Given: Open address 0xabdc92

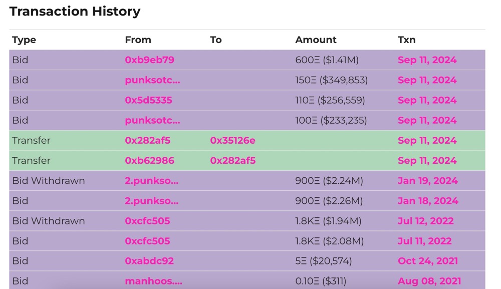Looking at the screenshot, I should (x=149, y=261).
